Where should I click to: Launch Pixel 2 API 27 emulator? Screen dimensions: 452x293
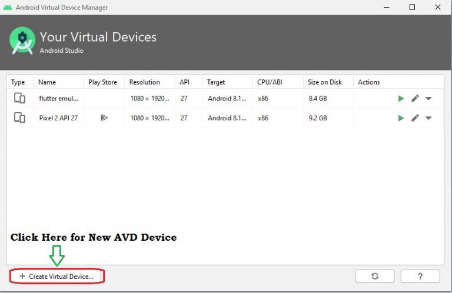(x=401, y=118)
